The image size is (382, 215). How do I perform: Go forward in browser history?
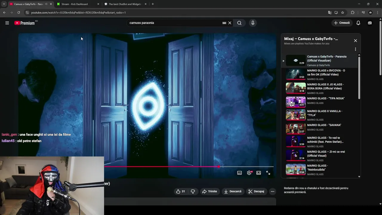[11, 13]
